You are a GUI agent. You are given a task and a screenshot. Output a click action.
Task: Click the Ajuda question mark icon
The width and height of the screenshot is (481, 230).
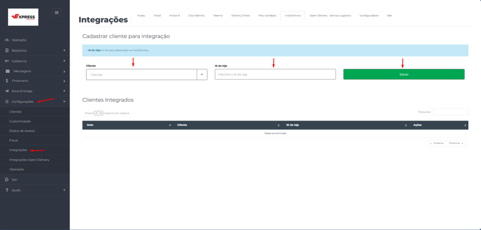coord(7,190)
